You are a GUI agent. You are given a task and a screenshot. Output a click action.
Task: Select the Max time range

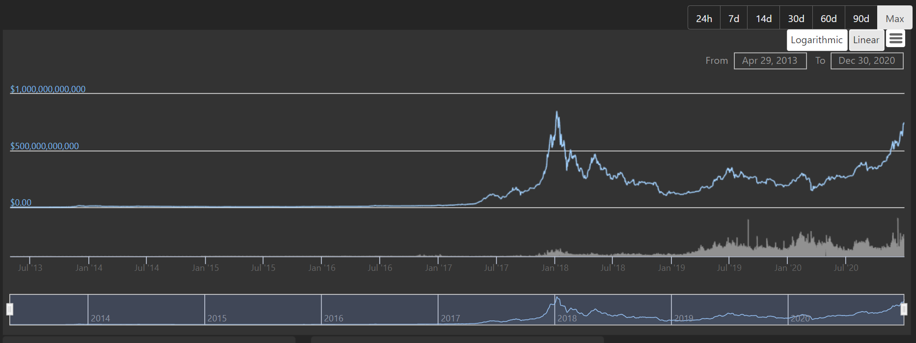(x=894, y=19)
